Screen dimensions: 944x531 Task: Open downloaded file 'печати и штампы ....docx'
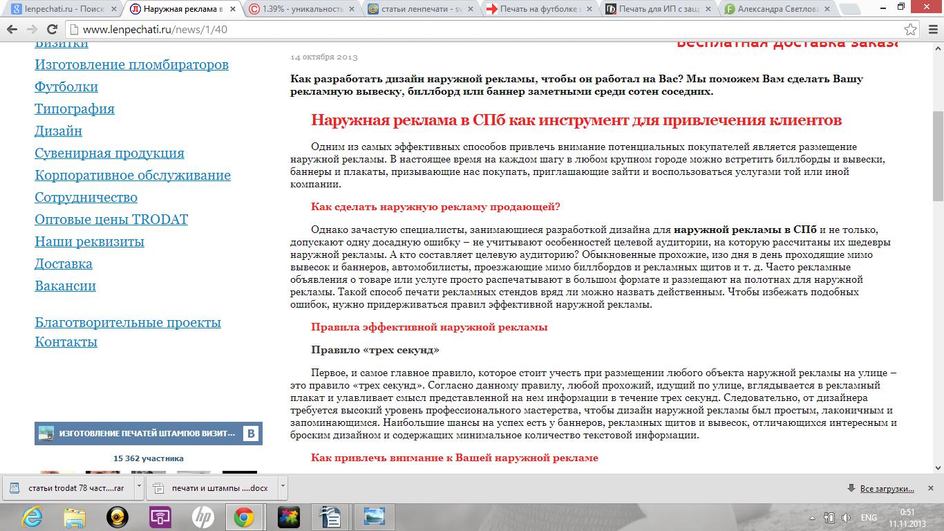point(212,487)
